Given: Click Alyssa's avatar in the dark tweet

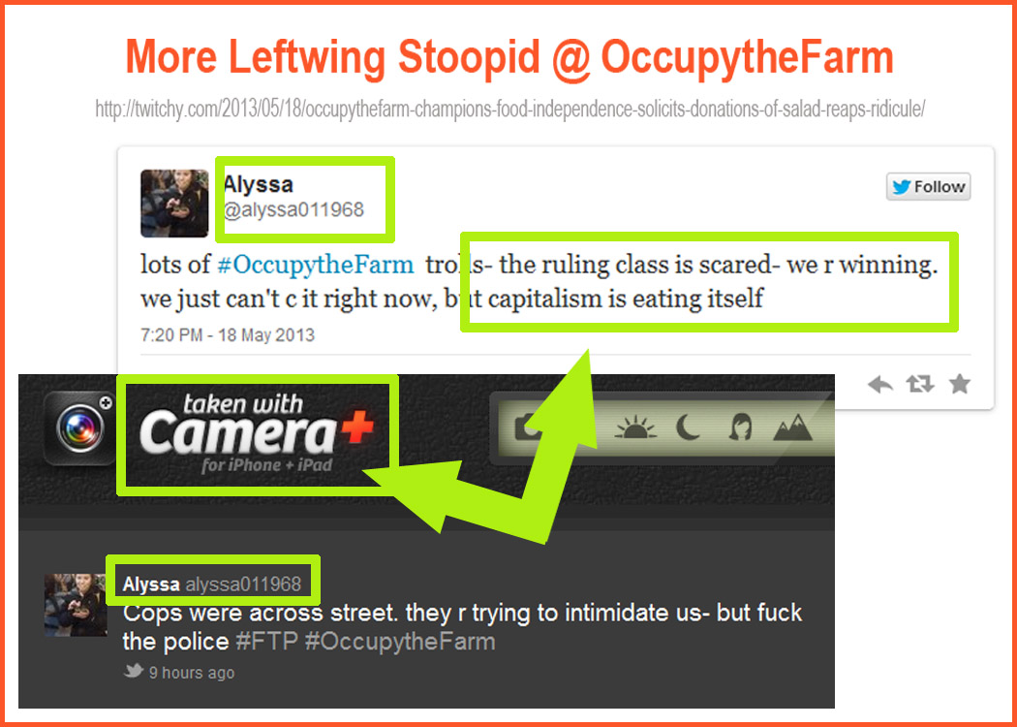Looking at the screenshot, I should [76, 604].
